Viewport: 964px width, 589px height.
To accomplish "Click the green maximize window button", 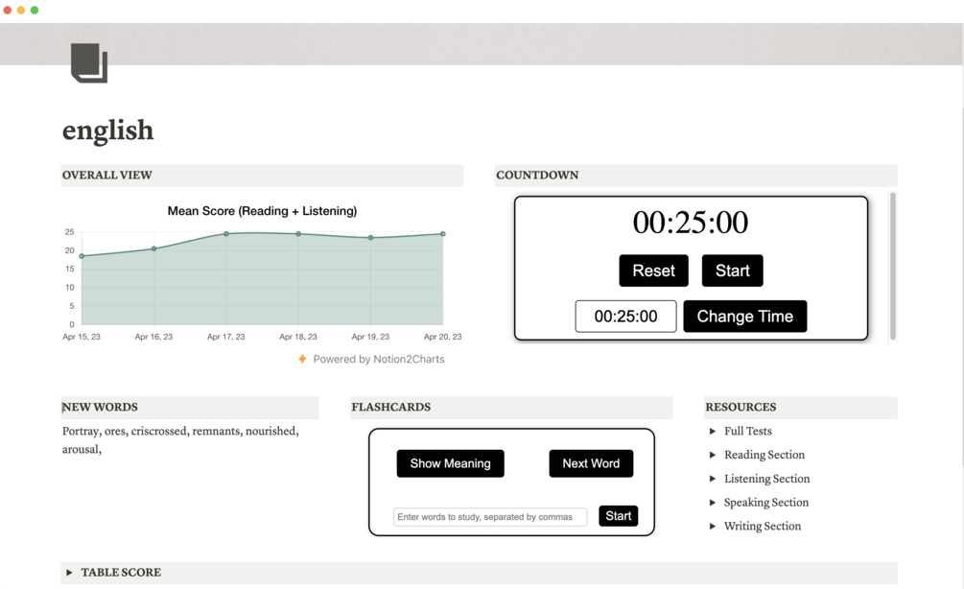I will pyautogui.click(x=35, y=10).
